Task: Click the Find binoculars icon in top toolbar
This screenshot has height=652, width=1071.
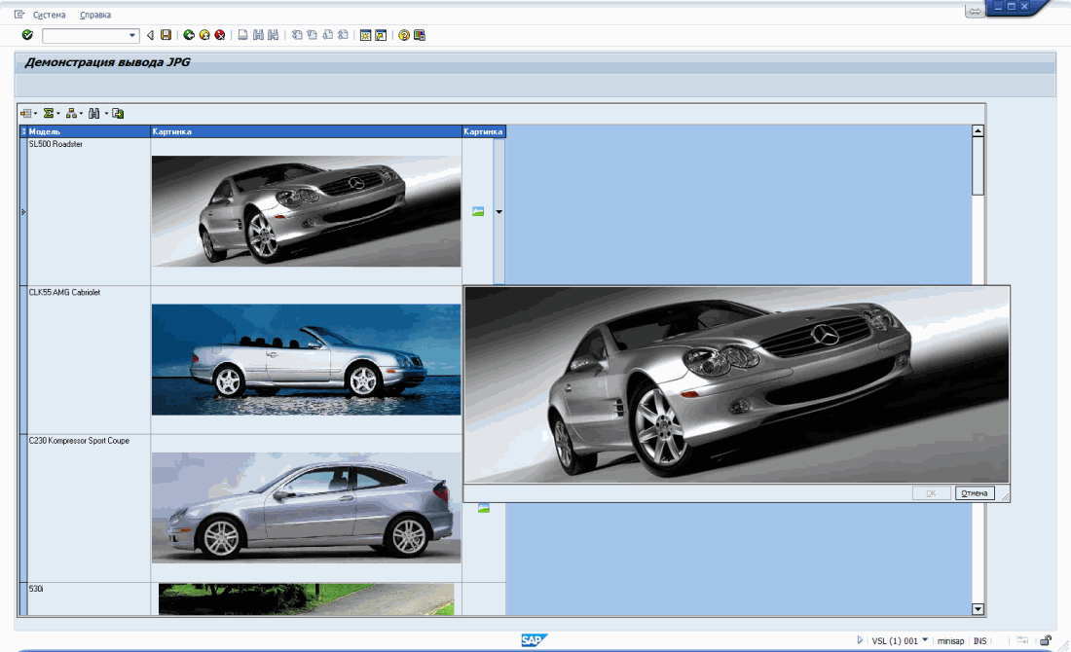Action: pos(258,35)
